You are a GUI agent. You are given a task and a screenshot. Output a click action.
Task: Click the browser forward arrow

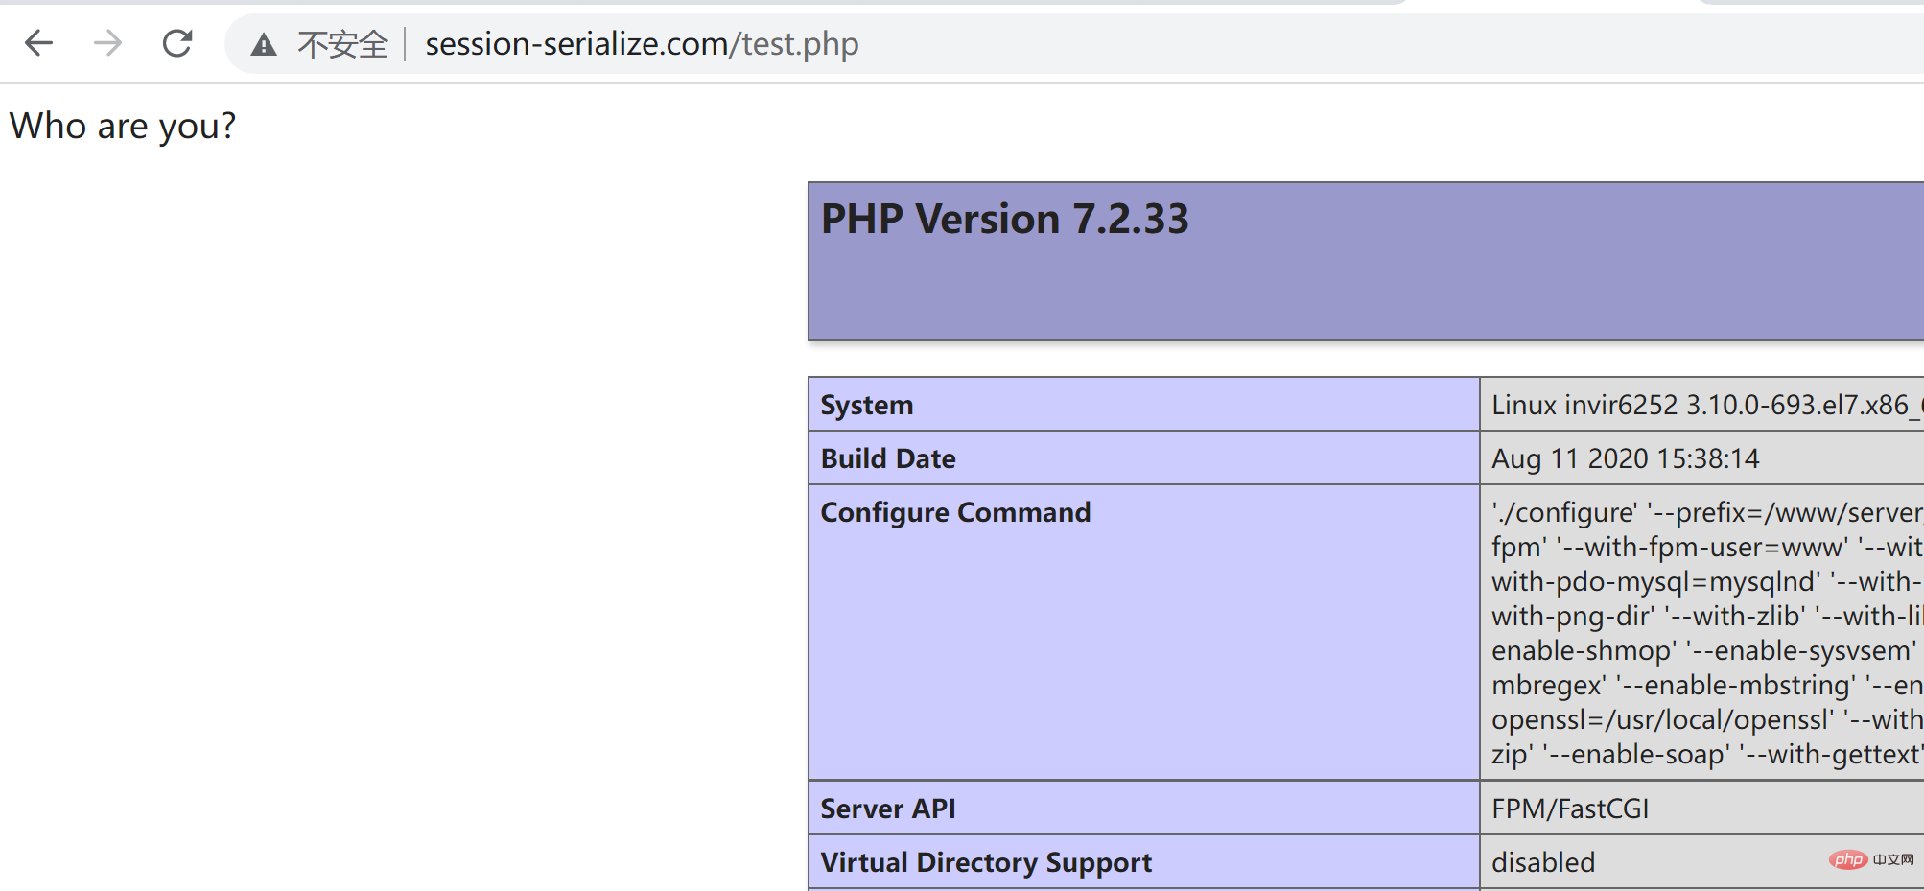point(108,43)
